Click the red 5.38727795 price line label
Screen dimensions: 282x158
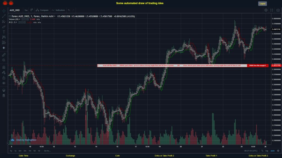pyautogui.click(x=276, y=66)
